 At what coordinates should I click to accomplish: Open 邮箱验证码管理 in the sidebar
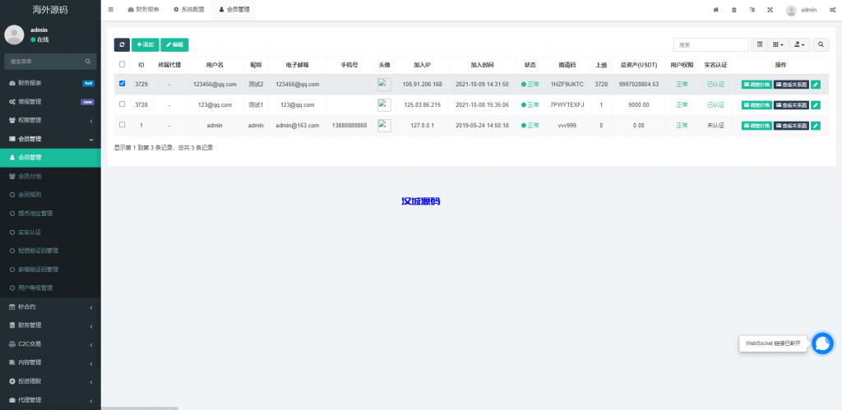[x=50, y=269]
